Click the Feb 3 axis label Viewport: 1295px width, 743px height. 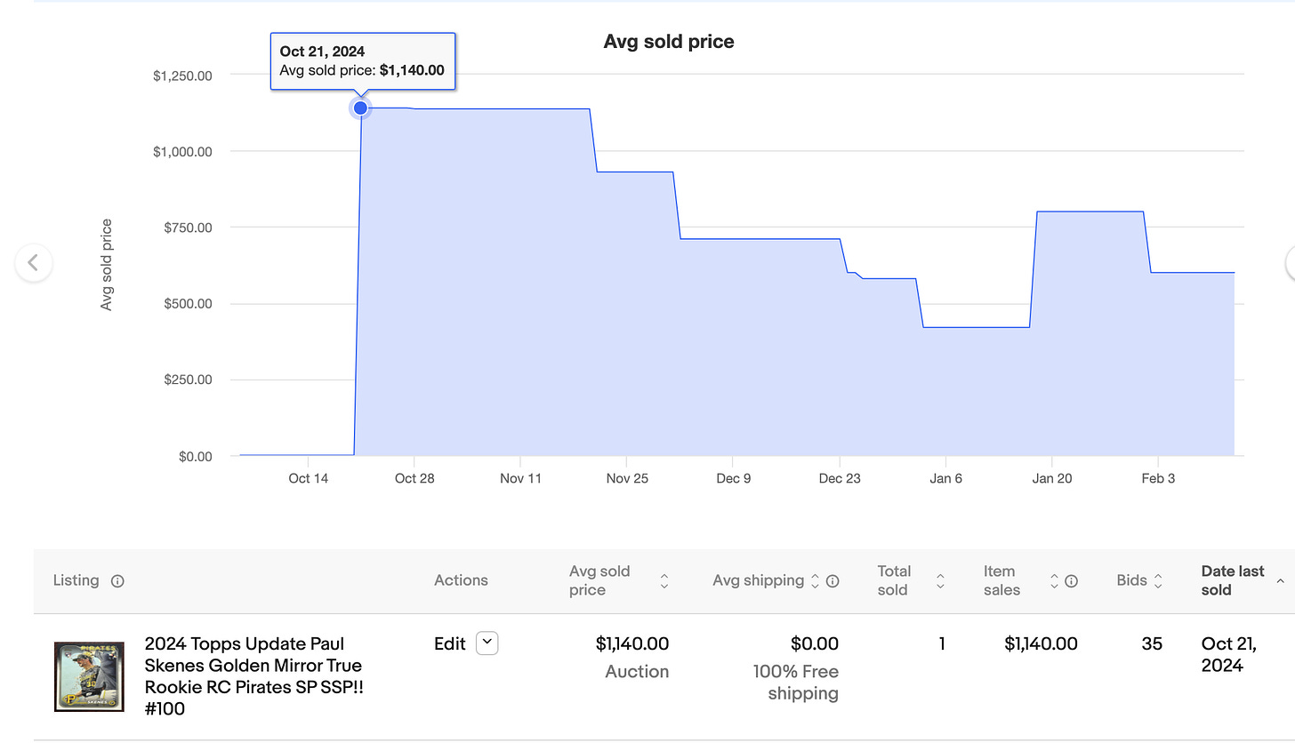[x=1158, y=478]
